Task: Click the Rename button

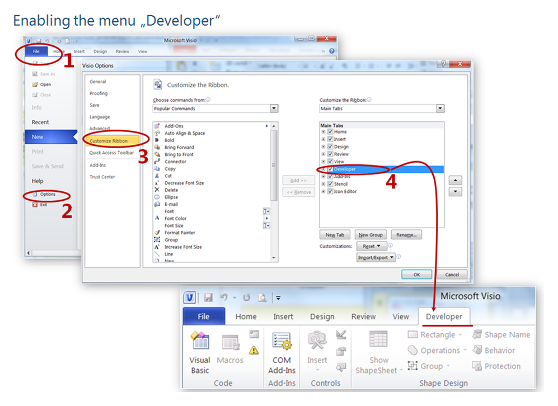Action: tap(406, 235)
